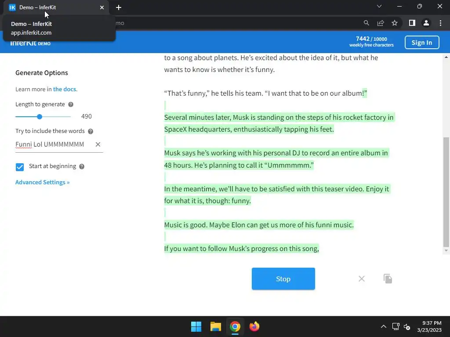Click the muted volume tray icon
The height and width of the screenshot is (337, 450).
coord(407,326)
